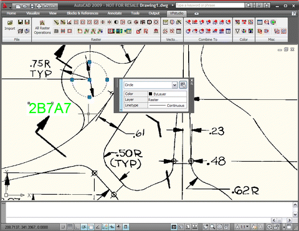
Task: Click the Undo arrow in quick access toolbar
Action: pyautogui.click(x=46, y=6)
